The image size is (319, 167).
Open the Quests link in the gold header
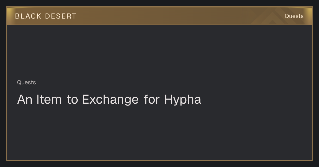294,16
